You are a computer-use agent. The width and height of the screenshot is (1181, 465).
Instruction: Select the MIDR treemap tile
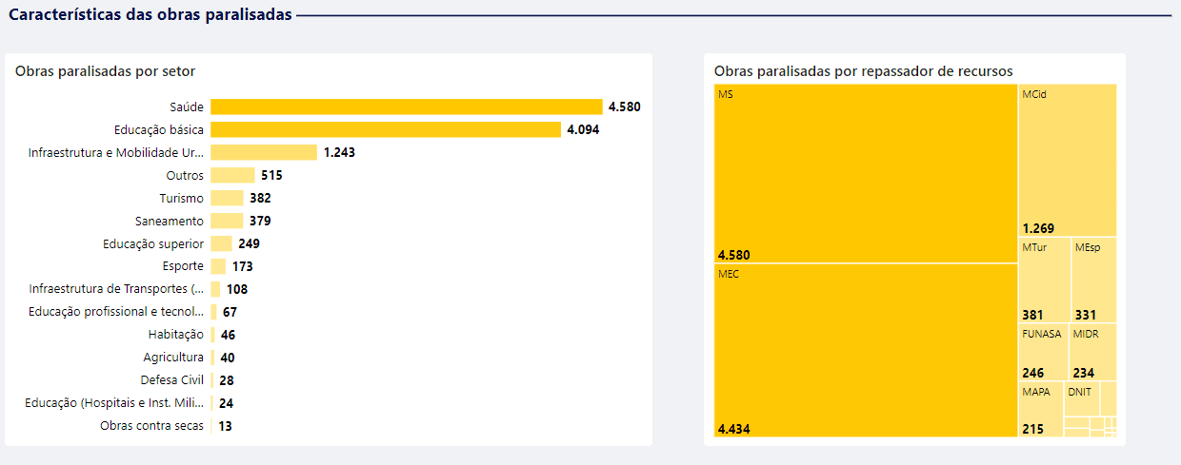(x=1093, y=352)
